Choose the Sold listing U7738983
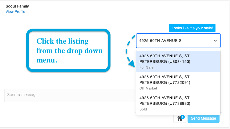This screenshot has width=230, height=129. tap(178, 103)
